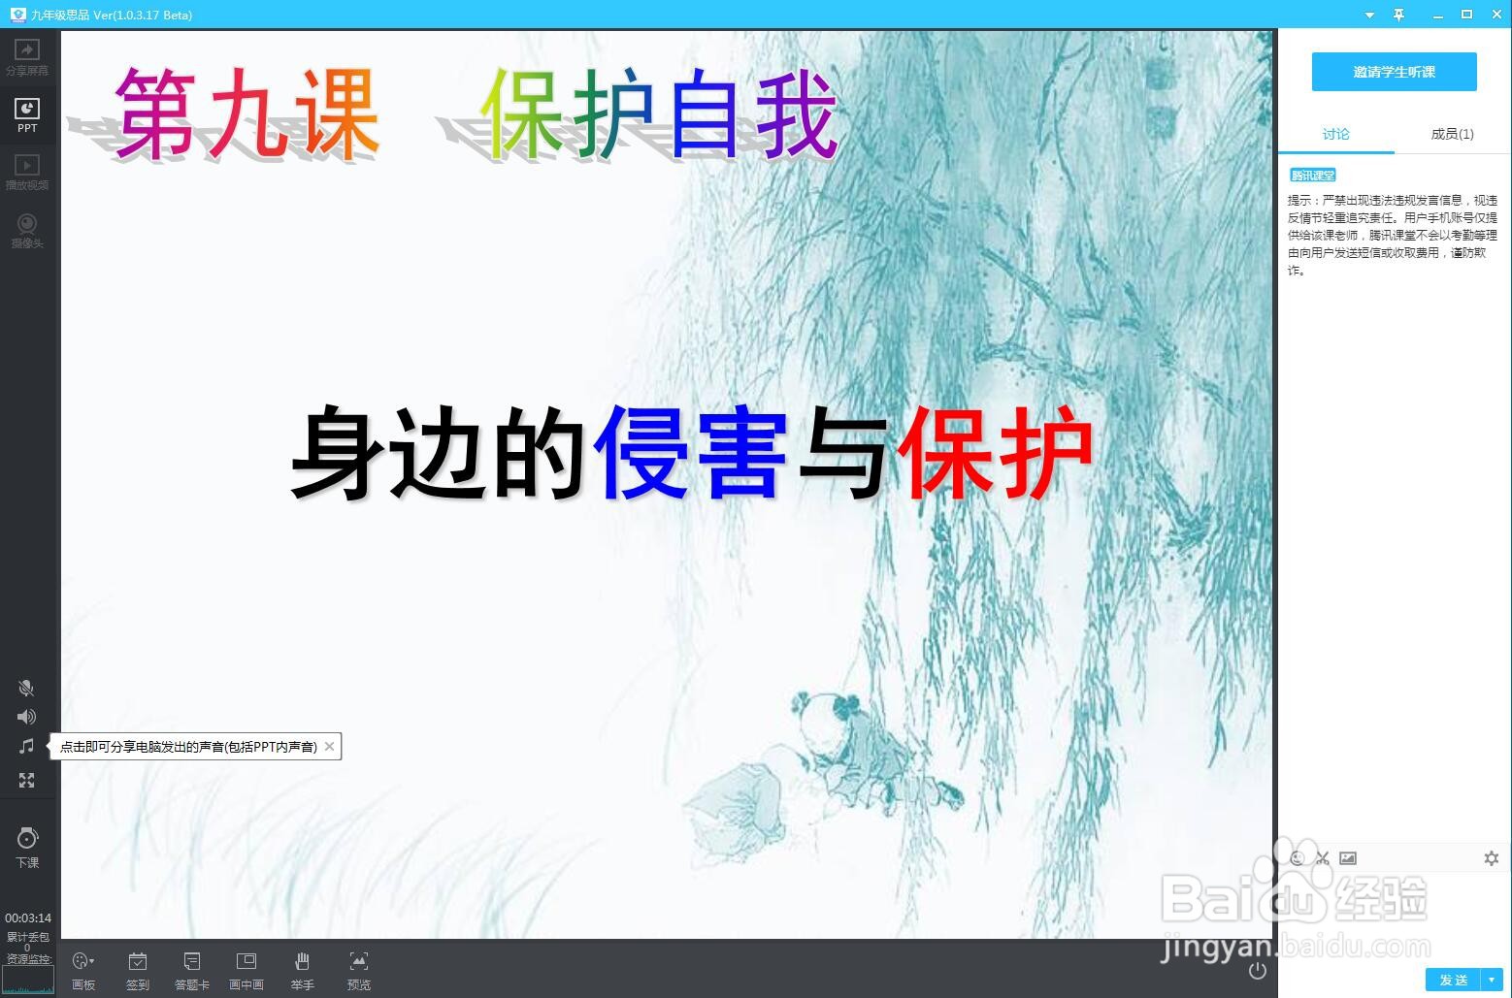Insert an image into chat

pyautogui.click(x=1348, y=857)
